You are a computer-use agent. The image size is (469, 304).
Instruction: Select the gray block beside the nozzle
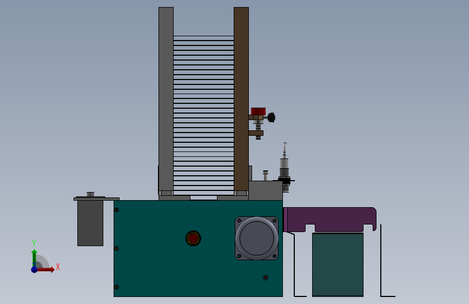click(266, 190)
